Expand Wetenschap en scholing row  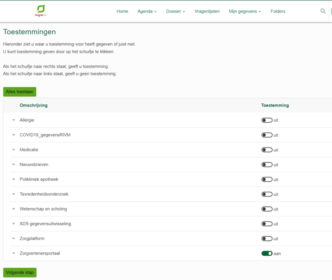(13, 209)
